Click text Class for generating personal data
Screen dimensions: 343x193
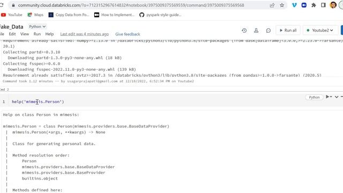(54, 144)
